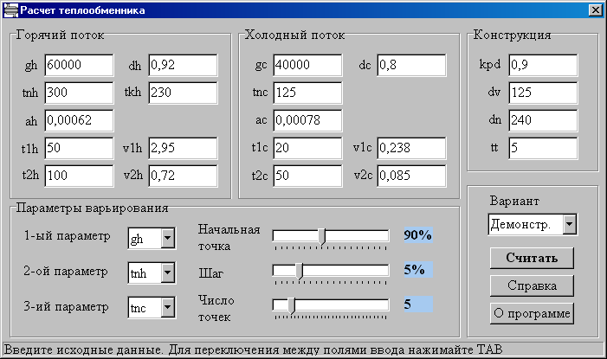The height and width of the screenshot is (359, 607).
Task: Click the Число точек label
Action: click(x=216, y=309)
